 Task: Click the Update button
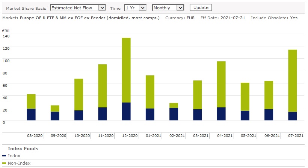pos(201,7)
